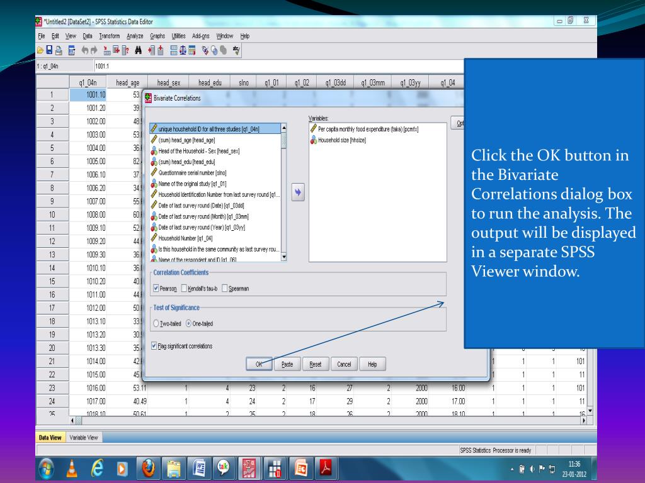The height and width of the screenshot is (483, 645).
Task: Click the Go to Case toolbar icon
Action: coord(107,50)
